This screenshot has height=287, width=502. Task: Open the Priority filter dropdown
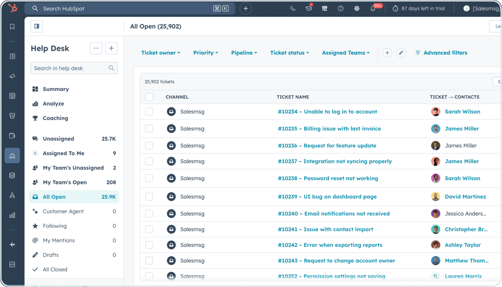pos(205,53)
